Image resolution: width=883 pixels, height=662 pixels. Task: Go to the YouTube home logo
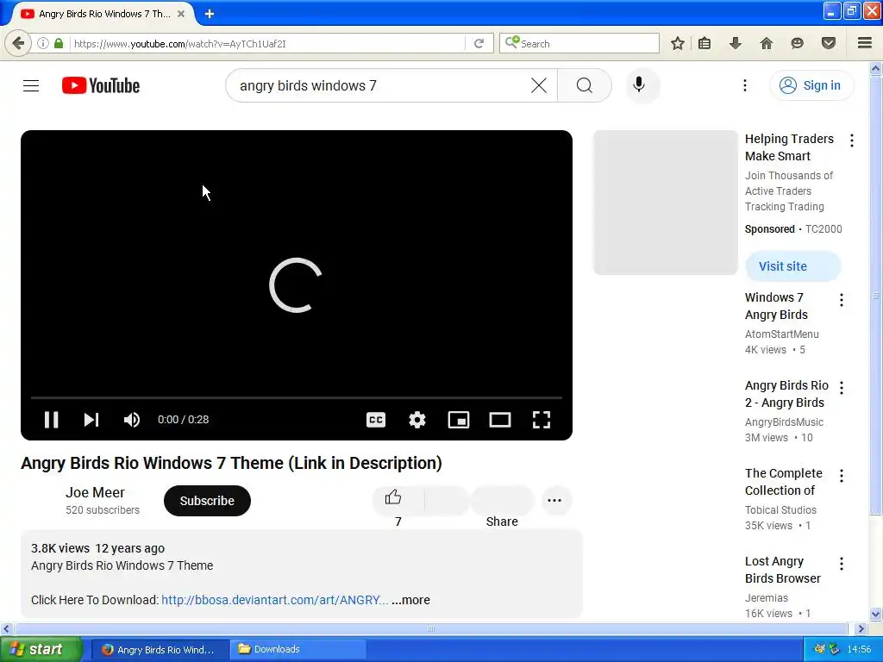[x=101, y=85]
